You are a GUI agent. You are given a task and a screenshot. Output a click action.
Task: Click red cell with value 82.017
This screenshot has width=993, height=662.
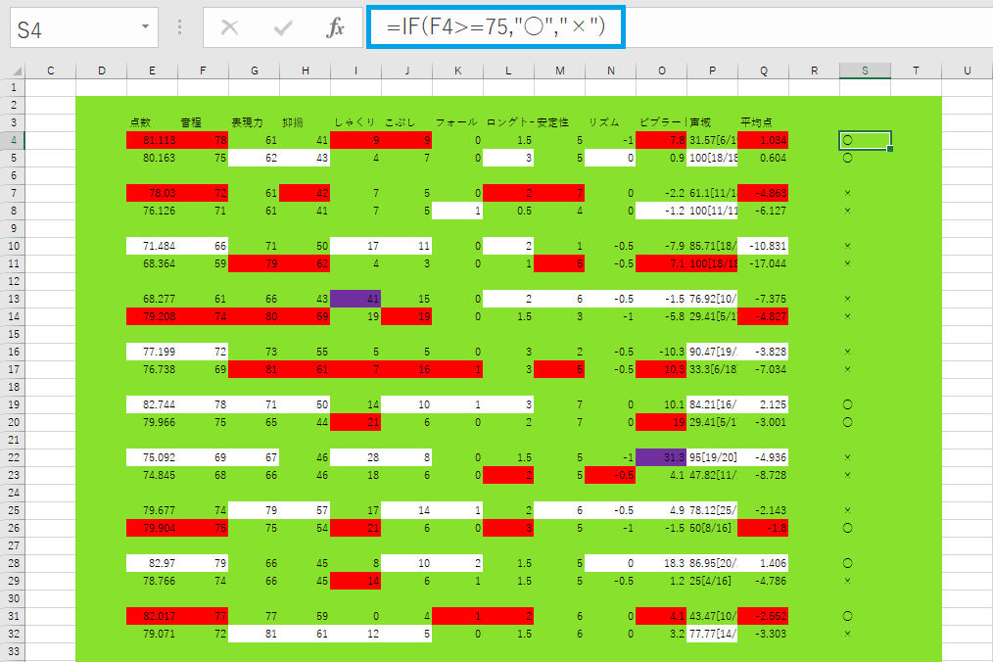[x=152, y=616]
